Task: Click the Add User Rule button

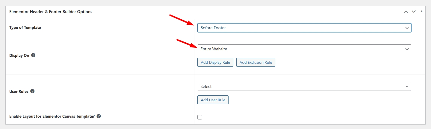Action: point(213,100)
